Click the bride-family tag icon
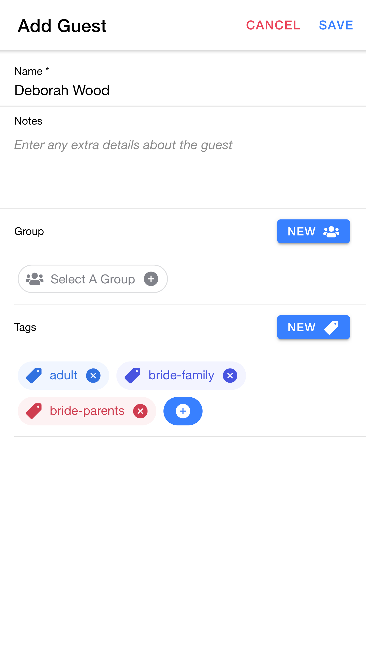The height and width of the screenshot is (650, 366). (132, 375)
